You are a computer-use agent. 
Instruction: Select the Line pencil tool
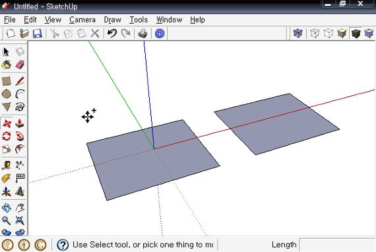(x=20, y=81)
